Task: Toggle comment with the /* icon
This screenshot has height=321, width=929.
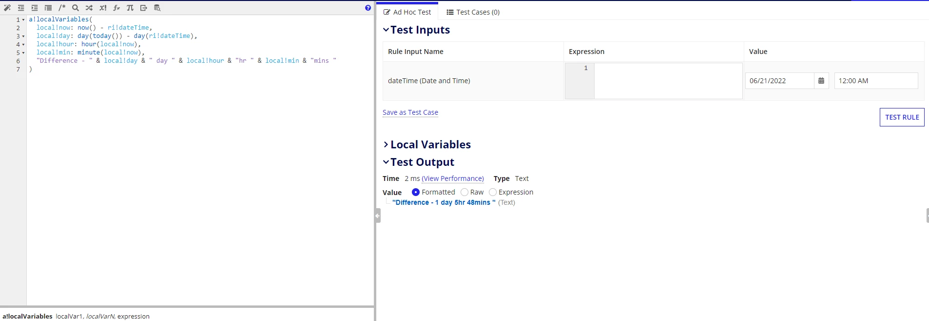Action: pyautogui.click(x=62, y=8)
